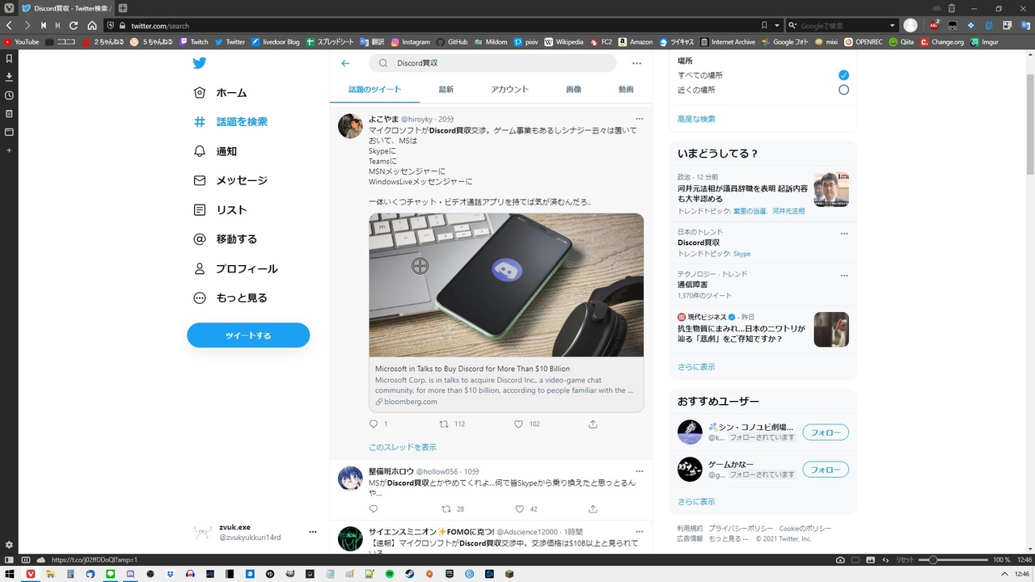The height and width of the screenshot is (582, 1035).
Task: Toggle the side panel from the status bar
Action: coord(9,560)
